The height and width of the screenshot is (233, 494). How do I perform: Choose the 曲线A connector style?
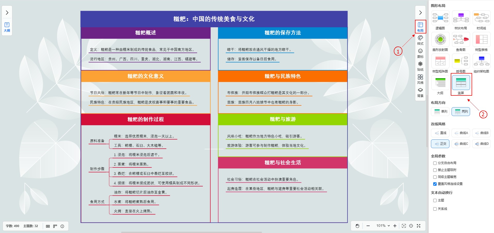click(461, 133)
